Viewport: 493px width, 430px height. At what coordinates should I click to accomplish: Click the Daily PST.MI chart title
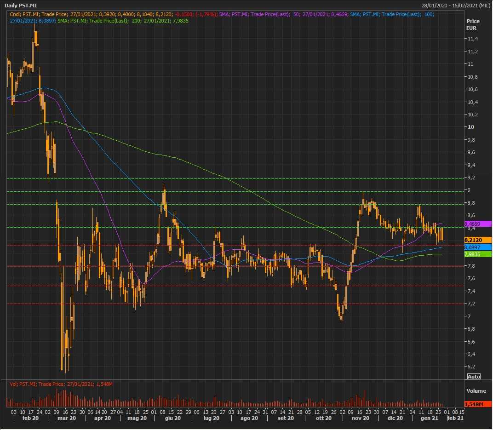point(21,5)
